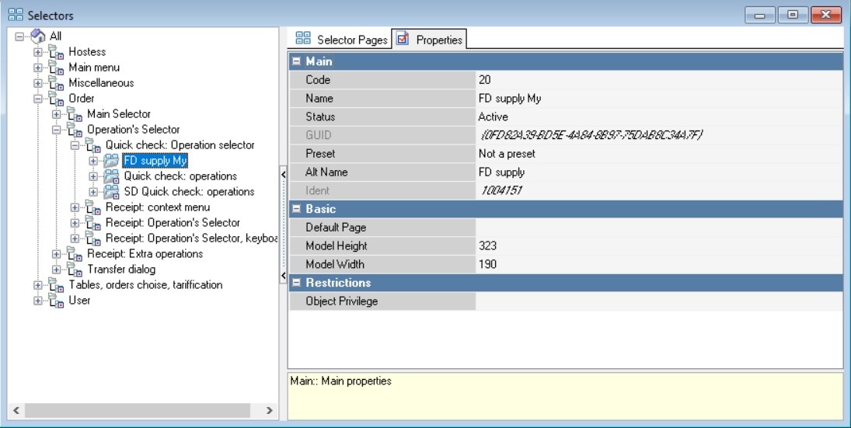Click the Selector Pages tab grid icon
The image size is (851, 428).
[x=303, y=39]
